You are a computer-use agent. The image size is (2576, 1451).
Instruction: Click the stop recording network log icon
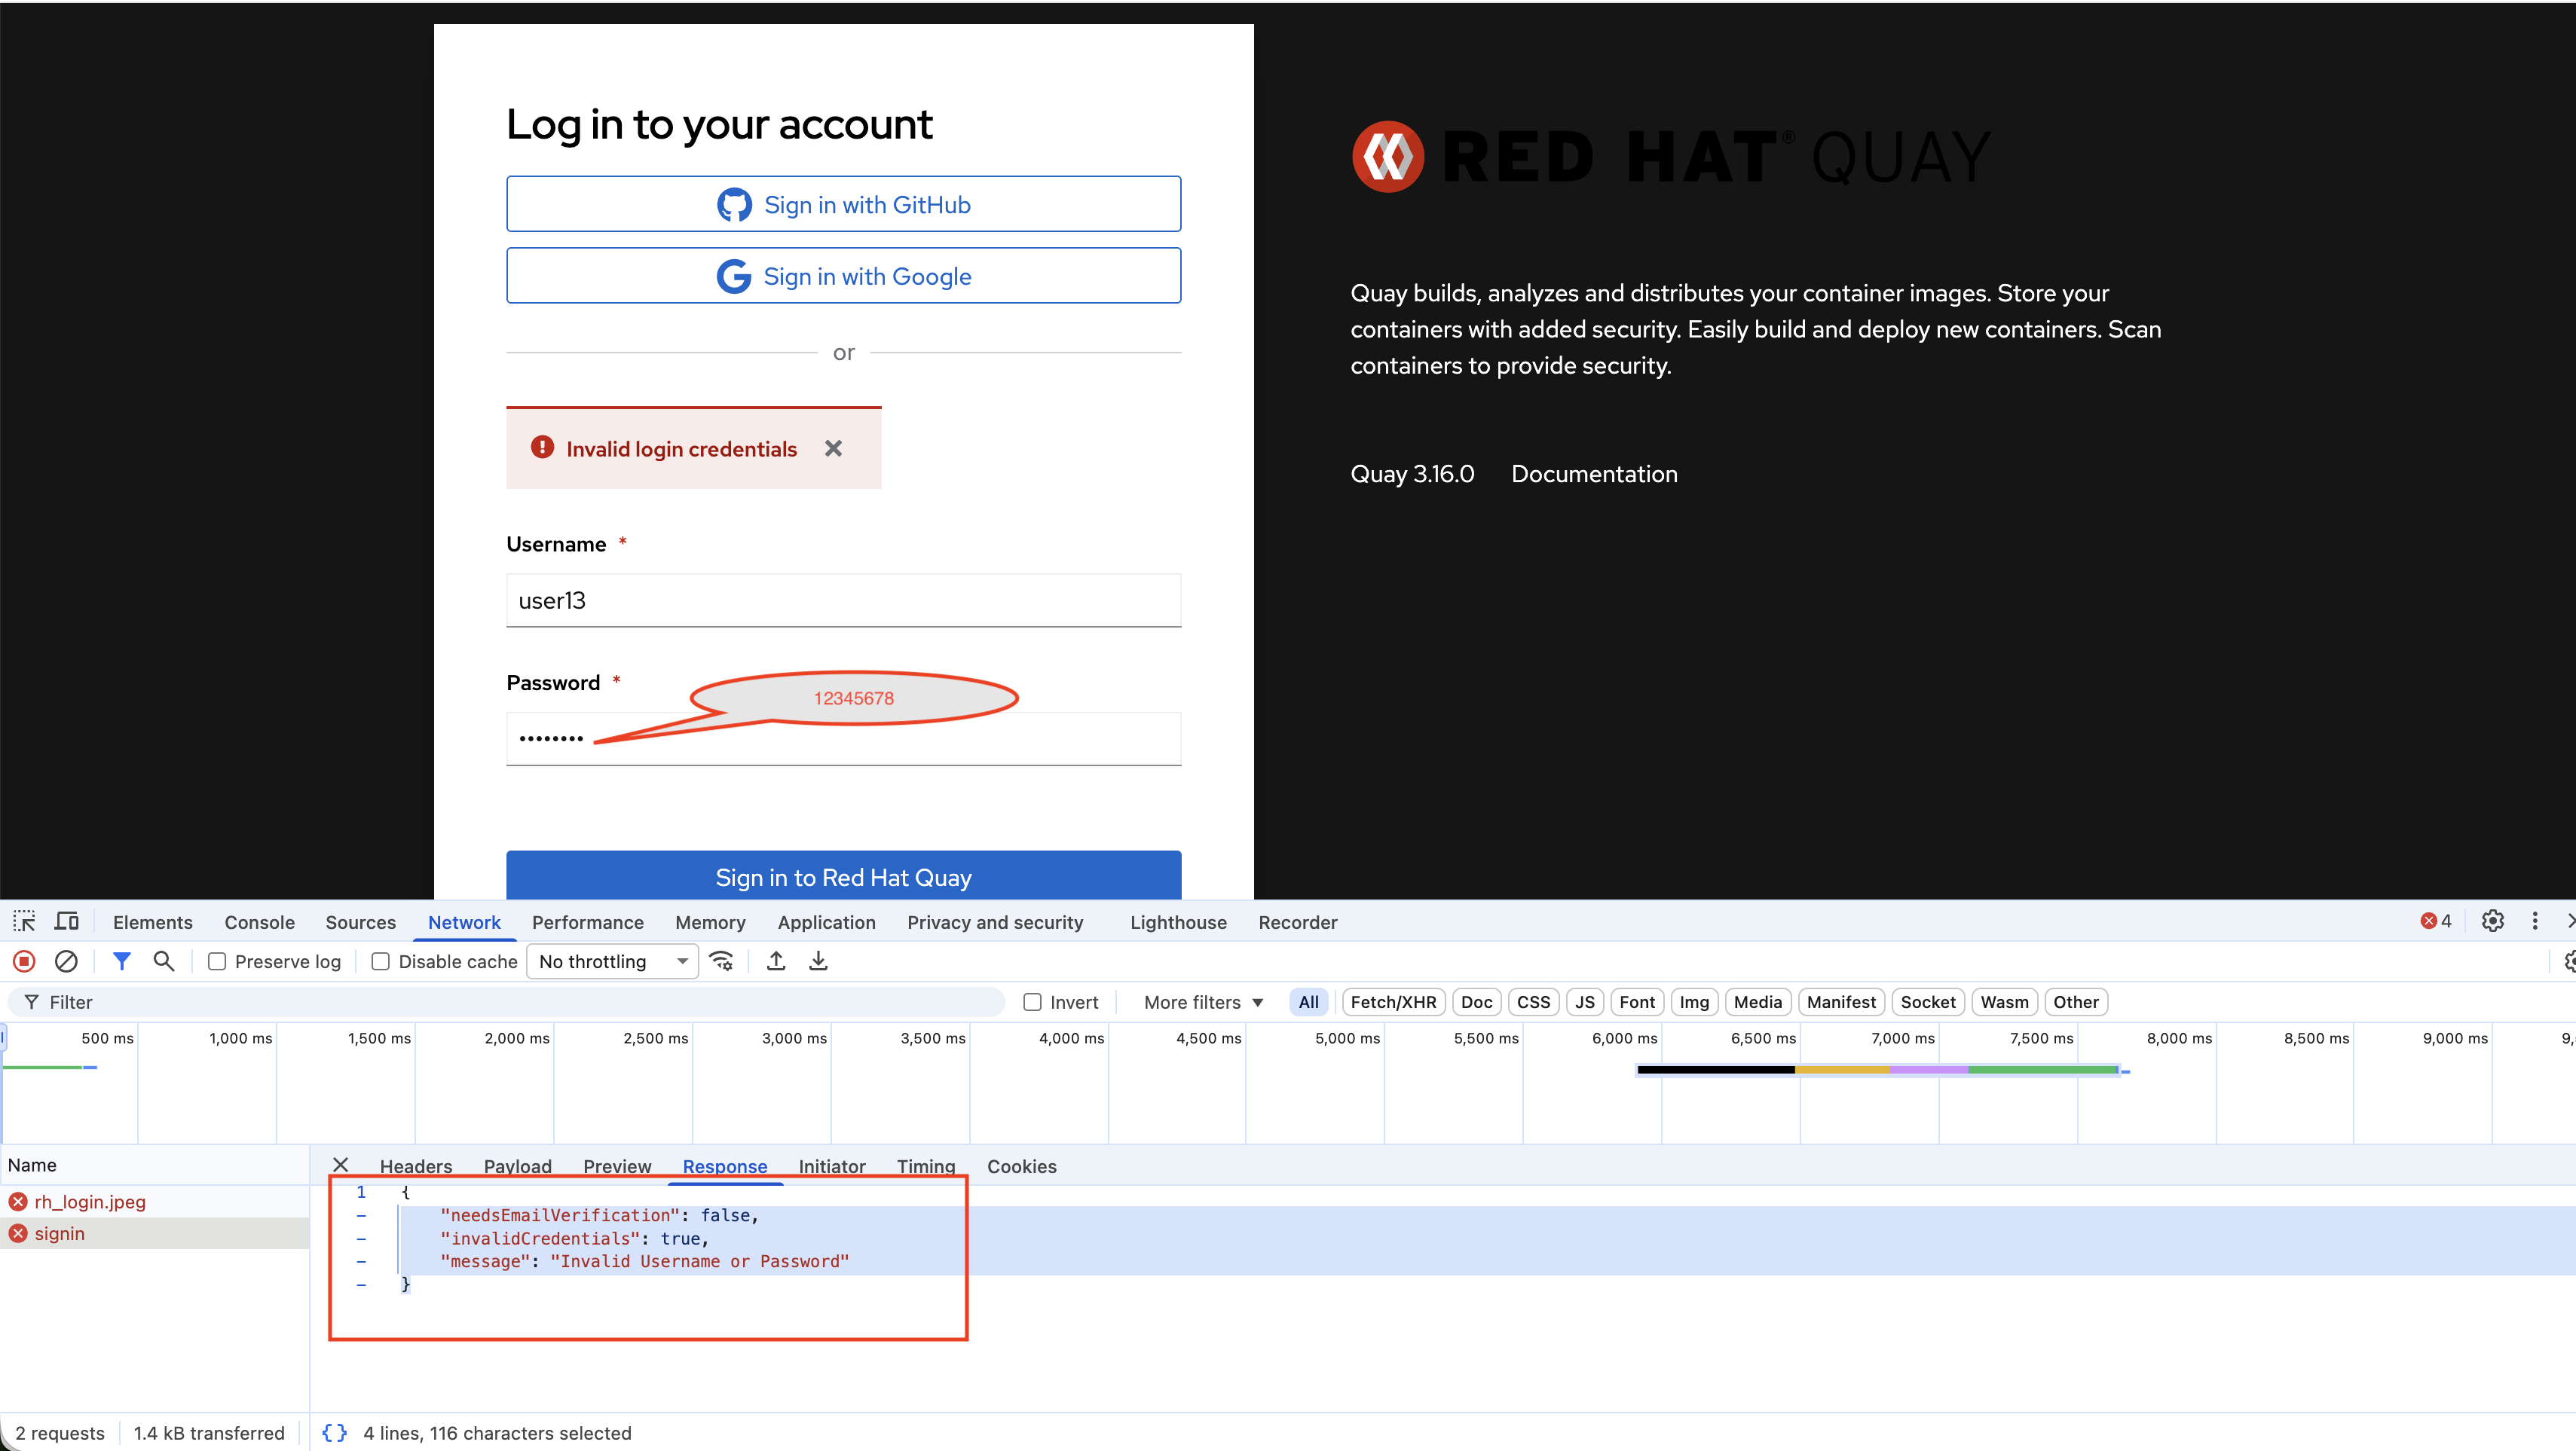point(24,961)
